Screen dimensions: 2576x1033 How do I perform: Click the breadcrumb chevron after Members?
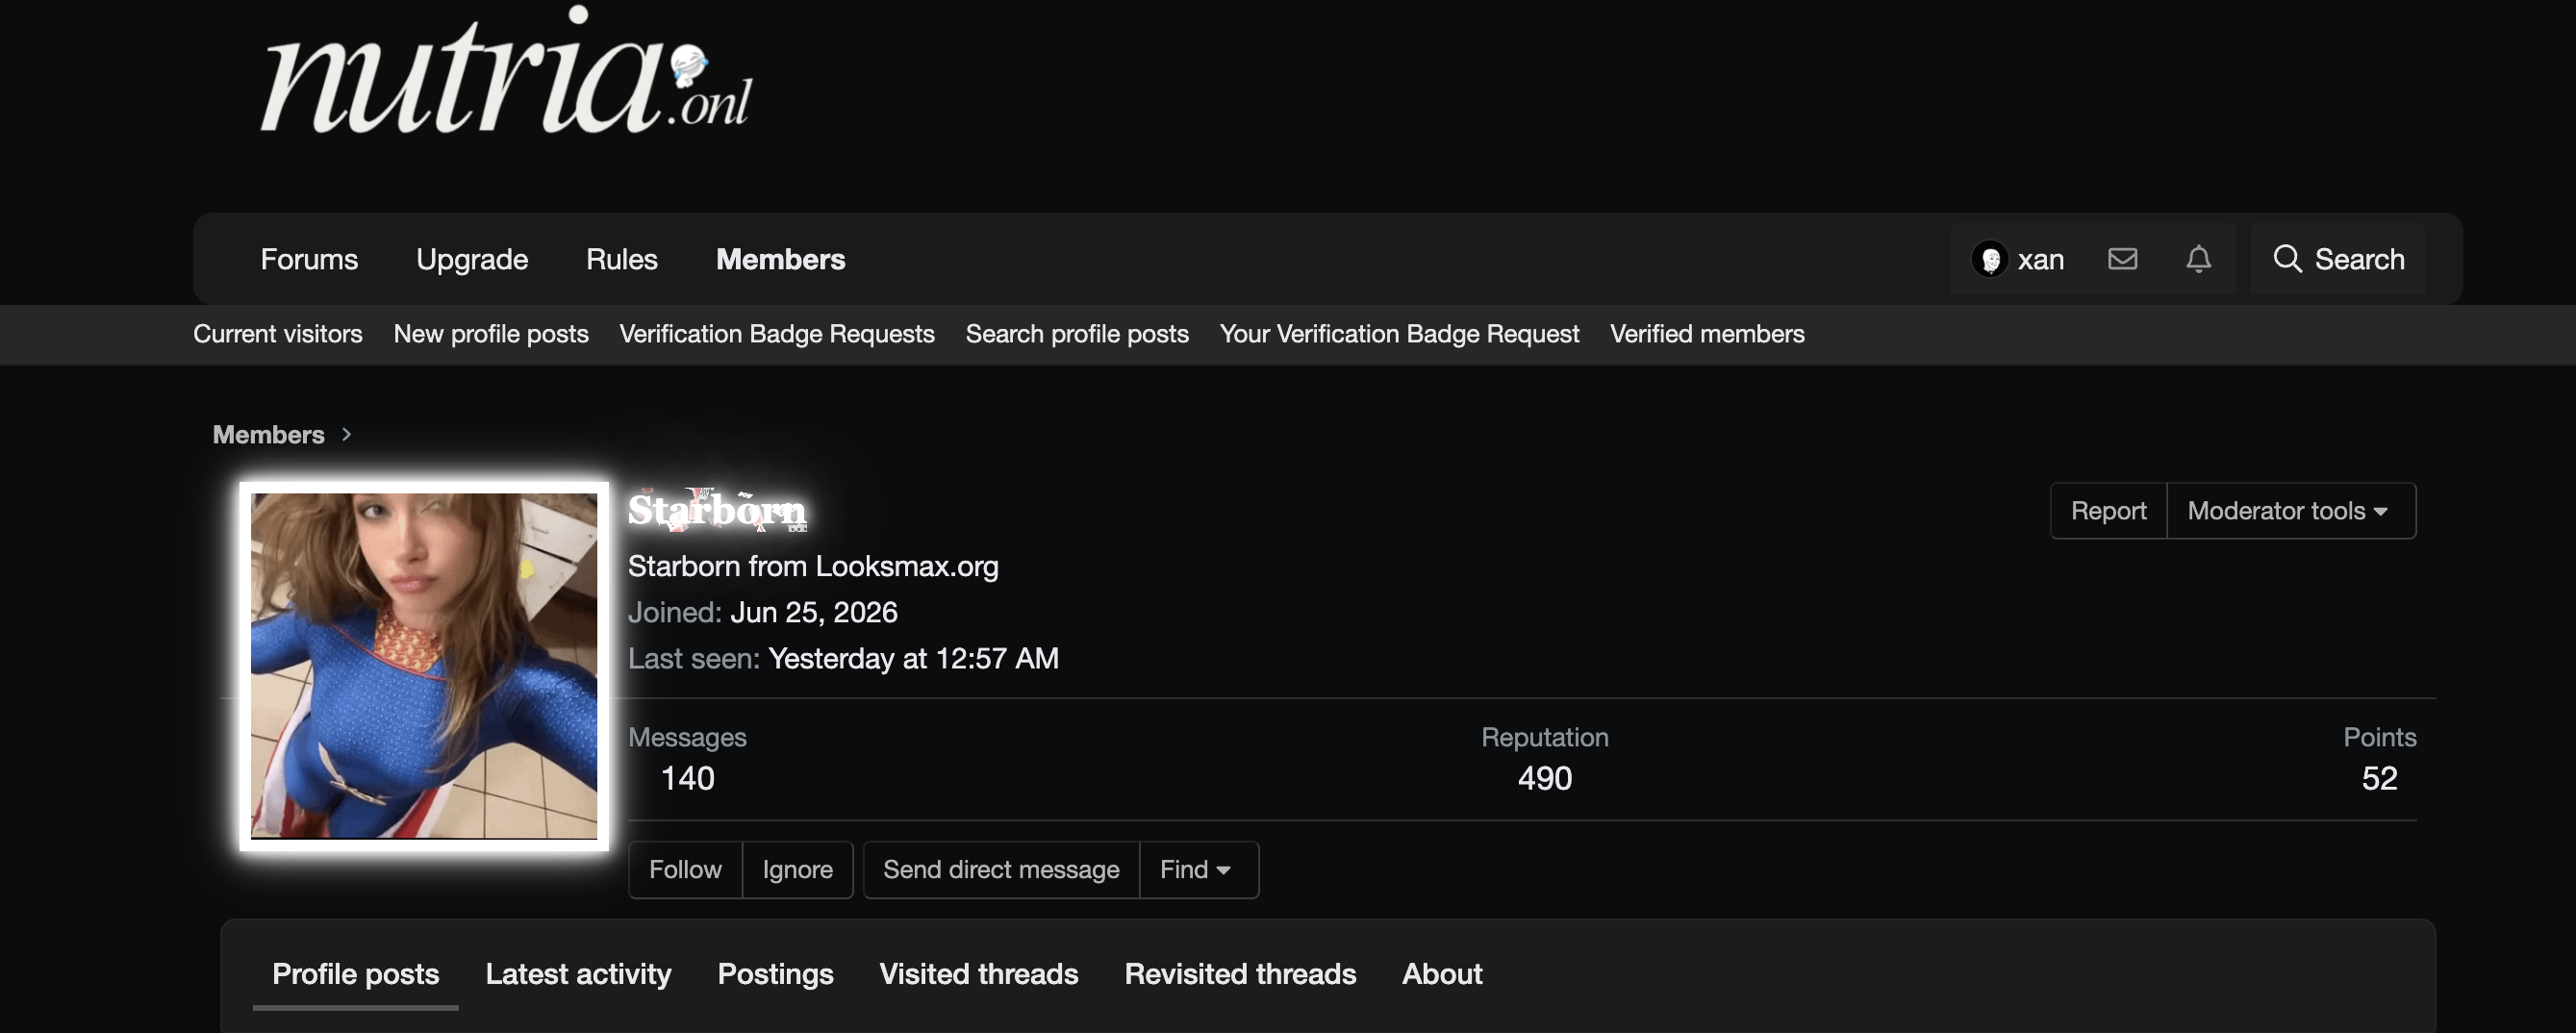click(x=346, y=434)
